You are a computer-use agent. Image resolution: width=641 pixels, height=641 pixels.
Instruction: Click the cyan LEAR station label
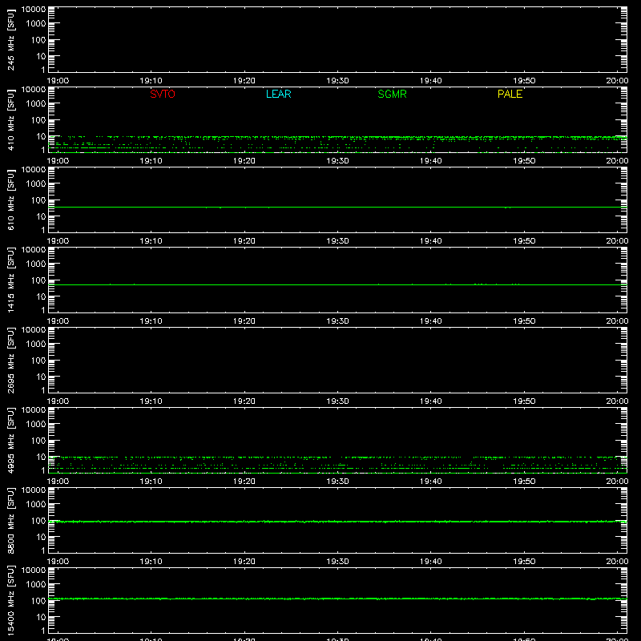click(x=278, y=94)
